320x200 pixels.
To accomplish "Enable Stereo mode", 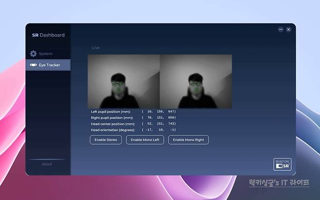I will 106,140.
